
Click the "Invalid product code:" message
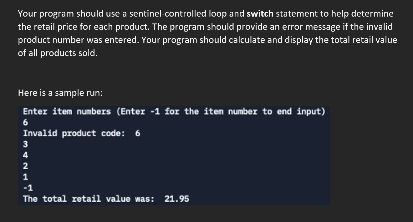coord(74,133)
